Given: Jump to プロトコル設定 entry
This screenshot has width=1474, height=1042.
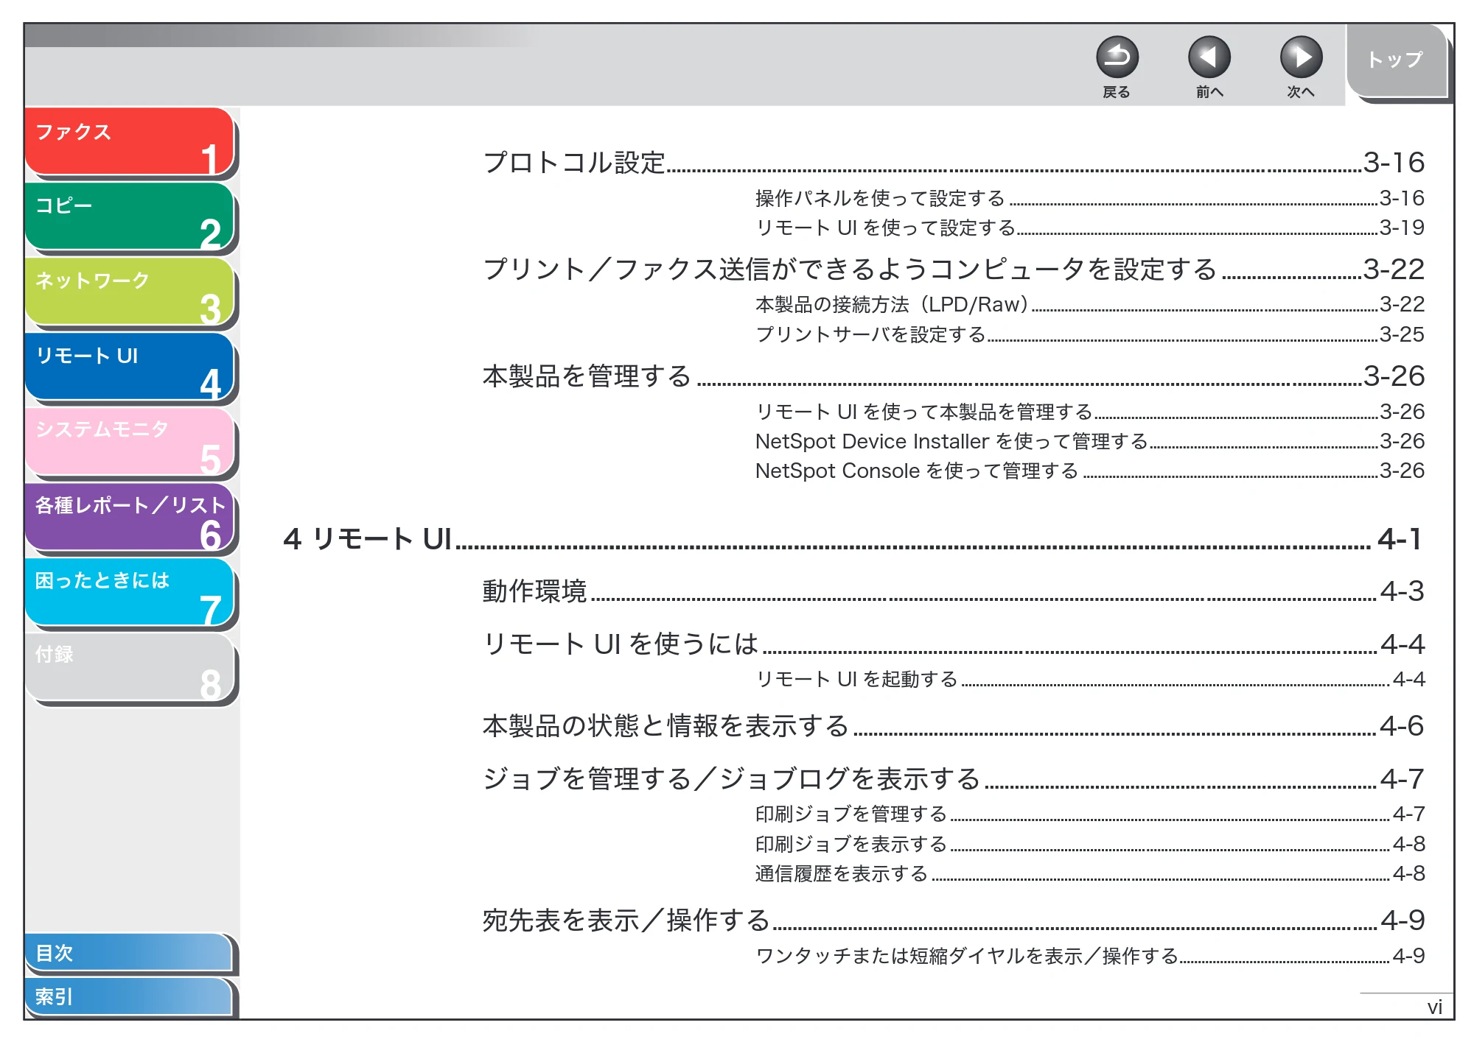Looking at the screenshot, I should click(x=954, y=162).
